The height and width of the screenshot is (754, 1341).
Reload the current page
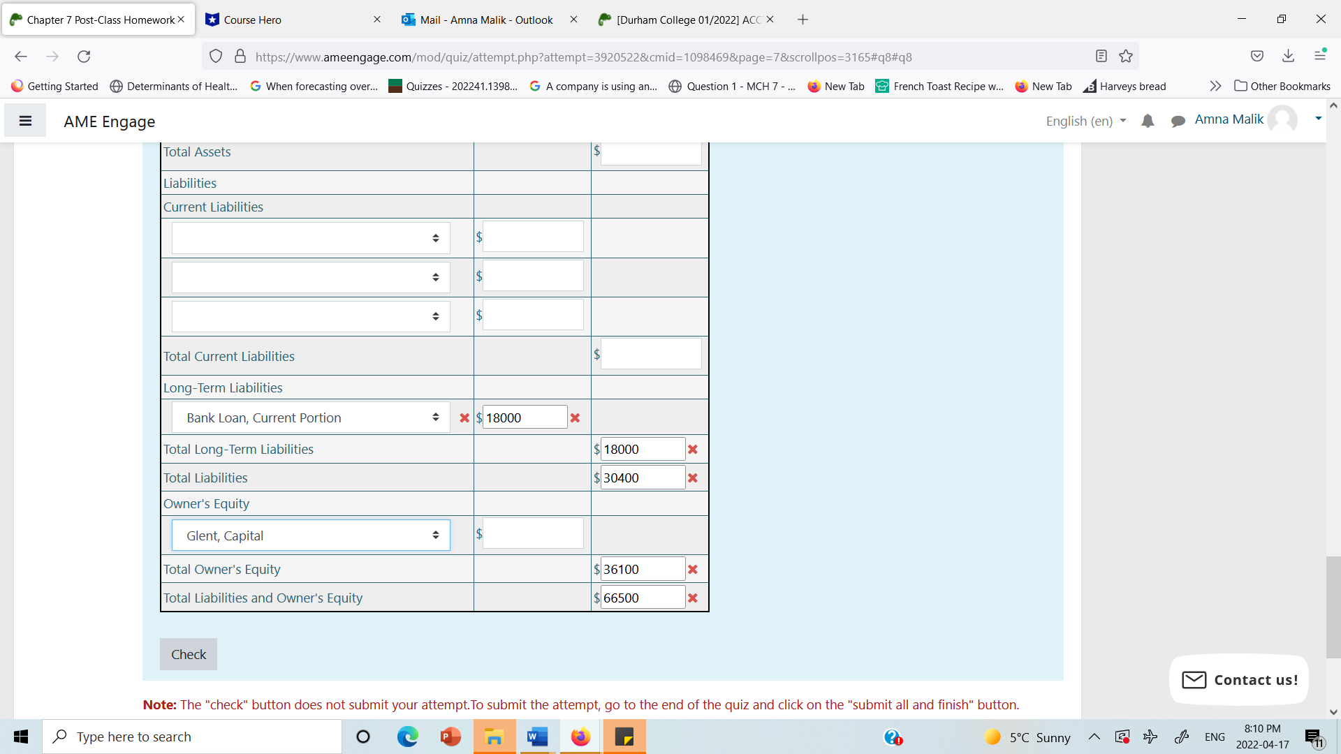(84, 57)
